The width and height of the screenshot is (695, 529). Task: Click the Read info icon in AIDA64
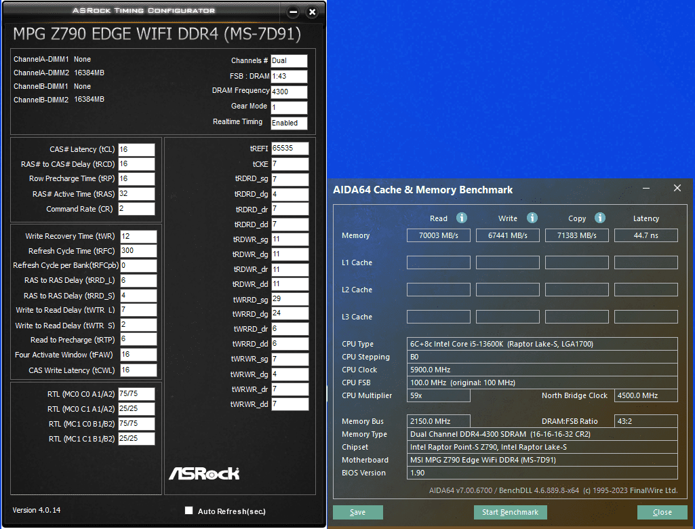tap(462, 218)
